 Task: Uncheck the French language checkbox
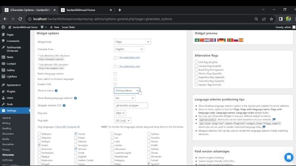coord(76,134)
